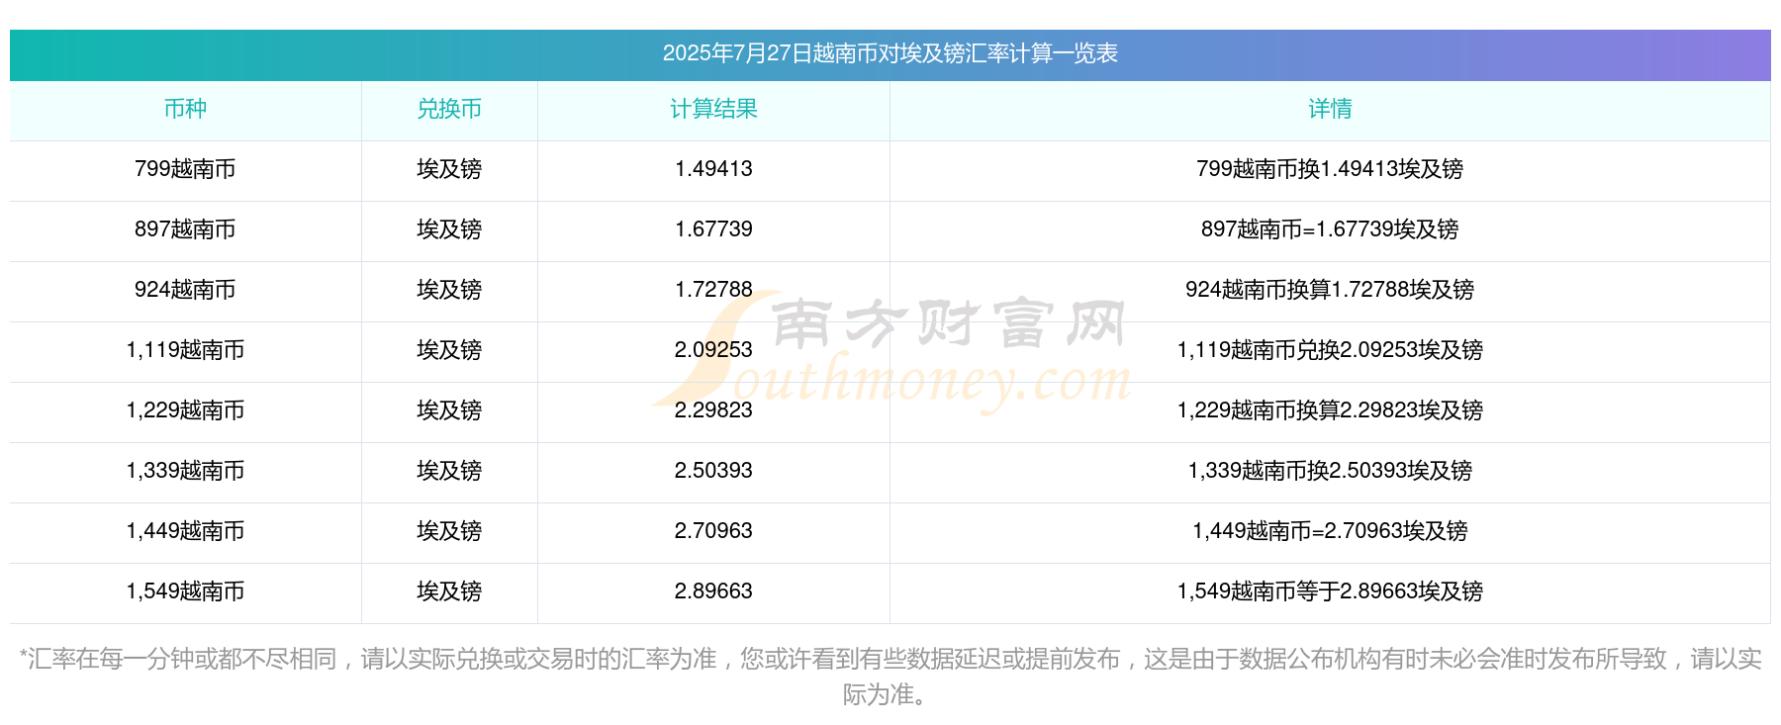Image resolution: width=1781 pixels, height=725 pixels.
Task: Click 埃及镑 in the 1,119越南币 row
Action: tap(449, 350)
